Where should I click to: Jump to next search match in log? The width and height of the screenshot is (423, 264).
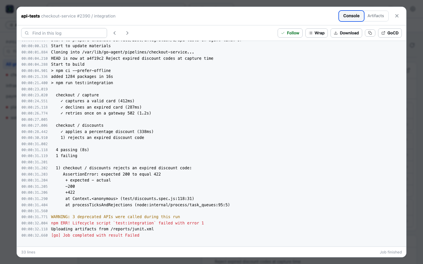(x=127, y=33)
